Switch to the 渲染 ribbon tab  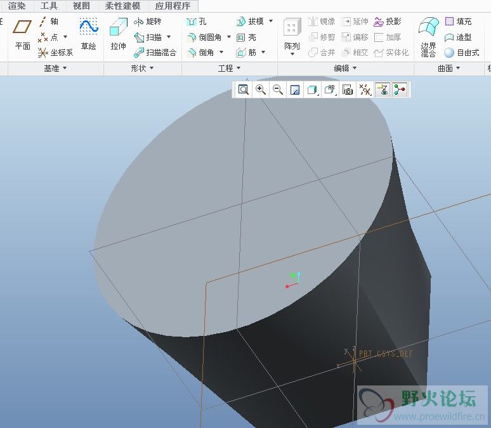pos(17,6)
